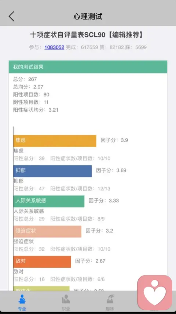Screen dimensions: 176x314
Task: Click the dark orange 敌对 bar
Action: 42,262
